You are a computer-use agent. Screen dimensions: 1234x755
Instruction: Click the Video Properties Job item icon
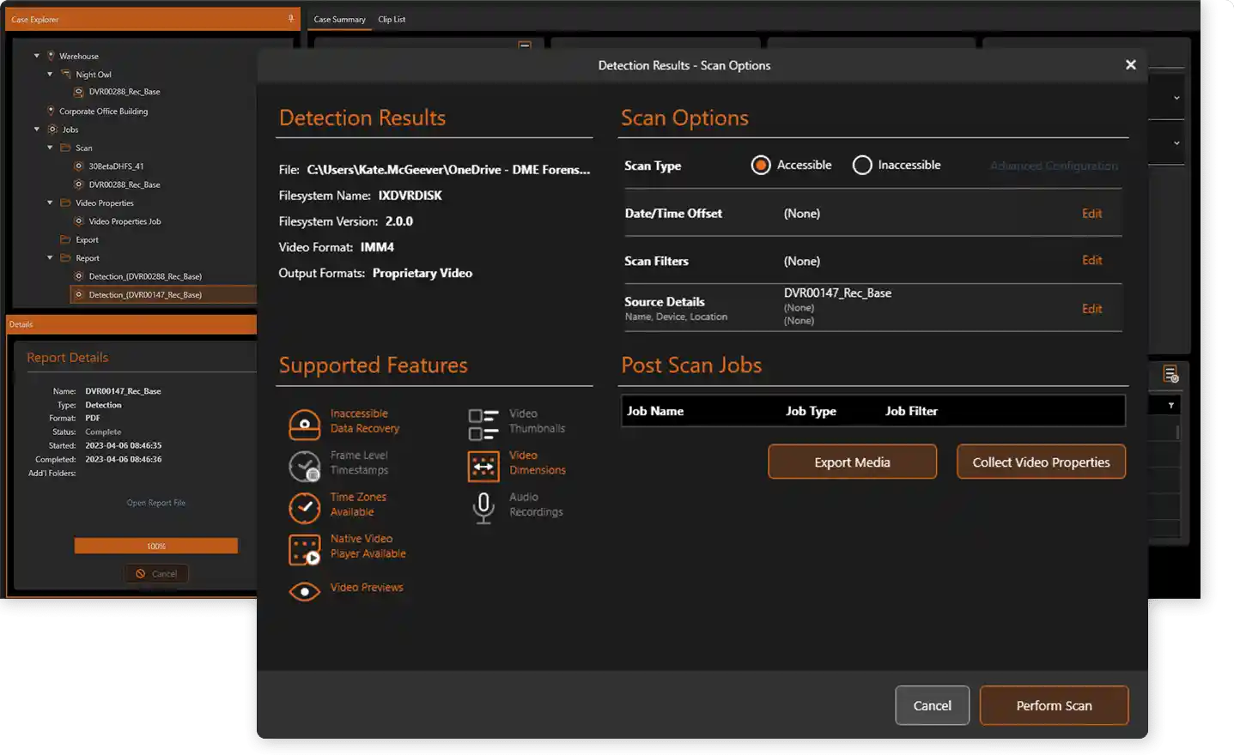coord(79,220)
